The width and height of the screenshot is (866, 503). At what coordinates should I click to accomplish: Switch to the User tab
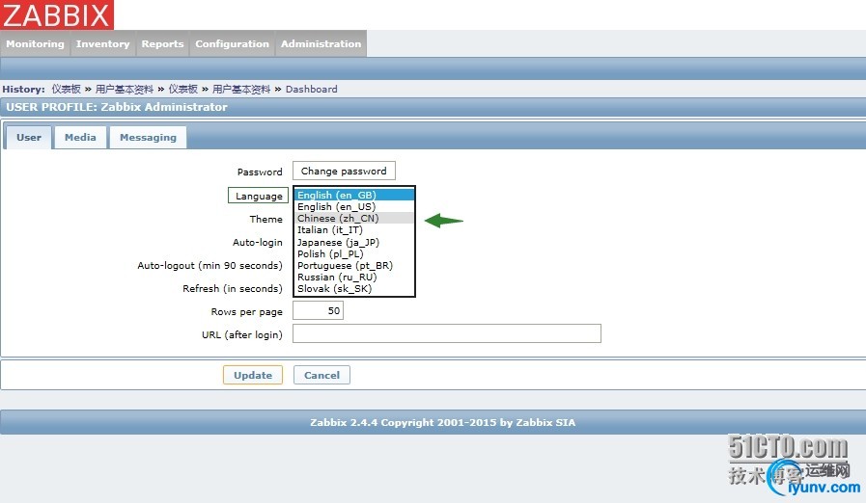[x=29, y=138]
